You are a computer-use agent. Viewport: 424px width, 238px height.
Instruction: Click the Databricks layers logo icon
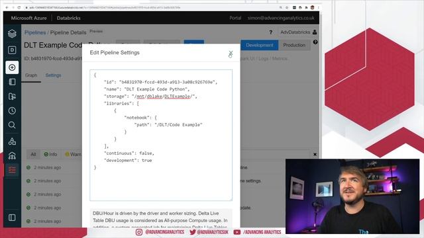(x=12, y=34)
